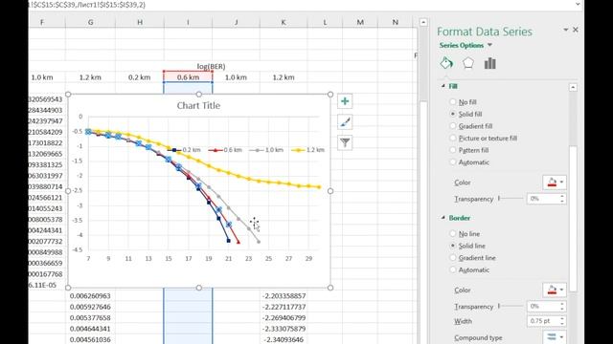Click cell containing -2.333075879
Screen dimensions: 613x344
tap(284, 329)
